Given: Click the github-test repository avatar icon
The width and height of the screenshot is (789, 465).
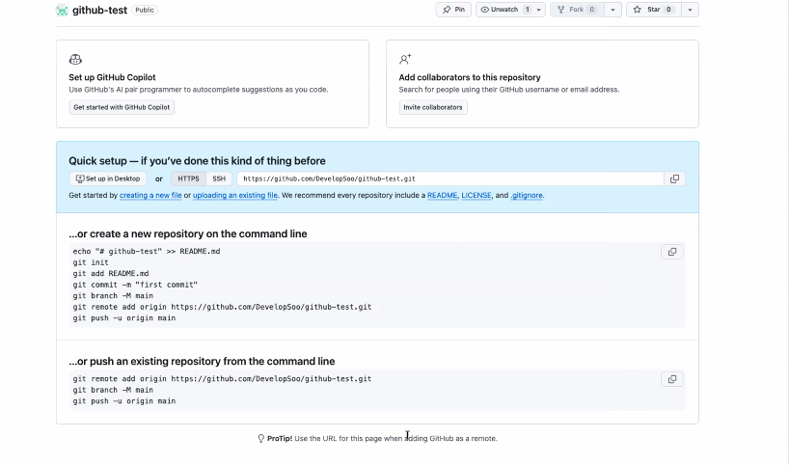Looking at the screenshot, I should pyautogui.click(x=62, y=10).
